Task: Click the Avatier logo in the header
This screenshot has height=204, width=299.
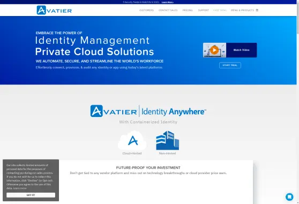Action: [x=54, y=10]
